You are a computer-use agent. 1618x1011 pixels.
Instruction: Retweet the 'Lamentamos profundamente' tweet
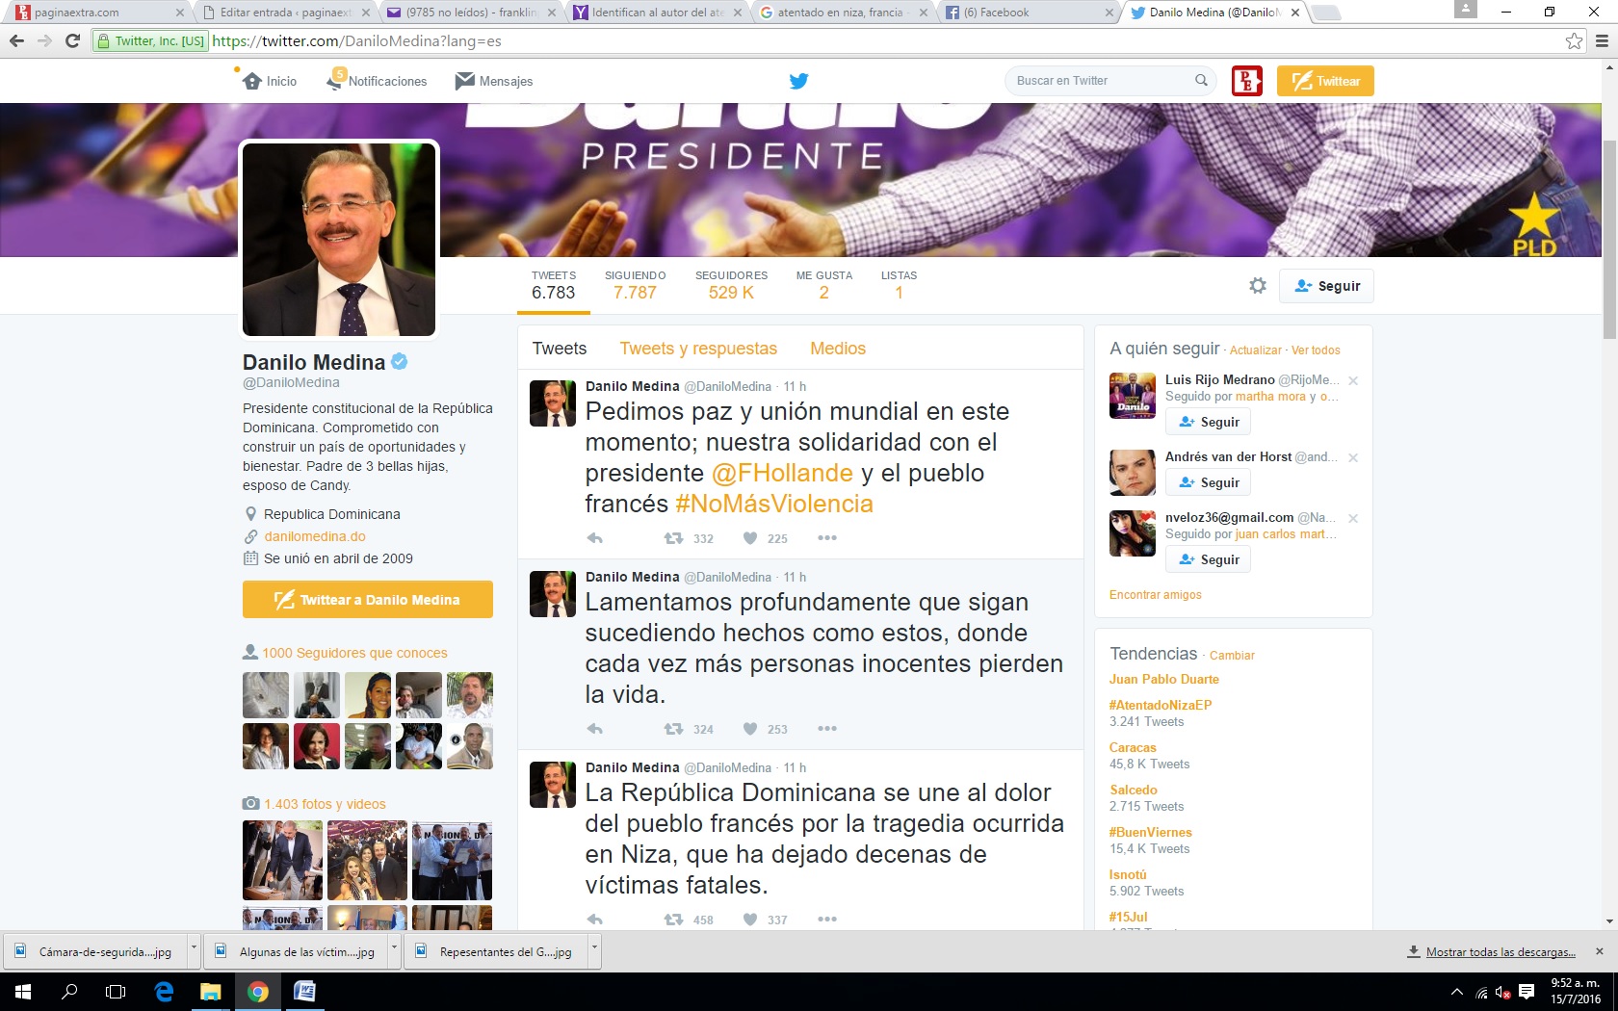pos(673,729)
